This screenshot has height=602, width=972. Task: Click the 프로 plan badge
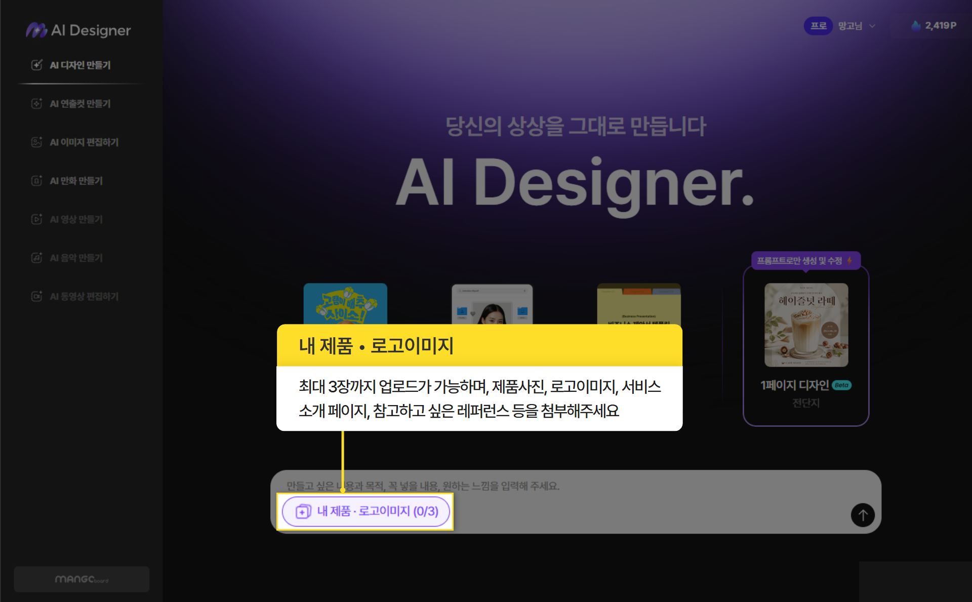[x=818, y=26]
